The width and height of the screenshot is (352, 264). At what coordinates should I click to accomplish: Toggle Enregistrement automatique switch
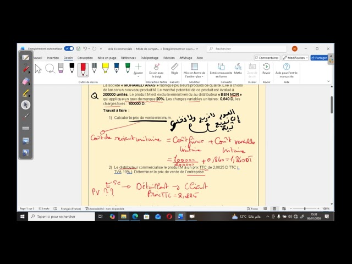point(69,48)
